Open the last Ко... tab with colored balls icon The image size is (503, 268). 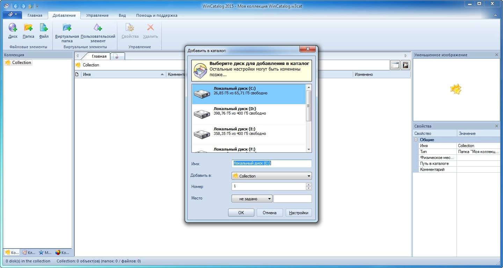(x=63, y=252)
